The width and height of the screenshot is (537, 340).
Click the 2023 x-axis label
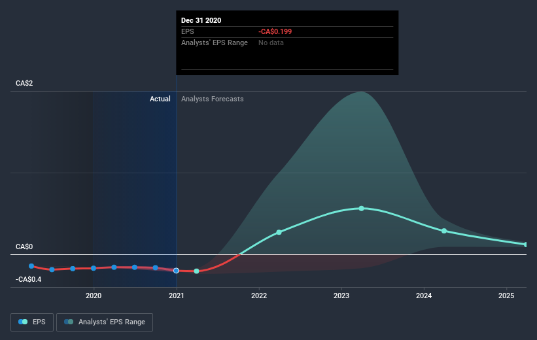pyautogui.click(x=341, y=296)
